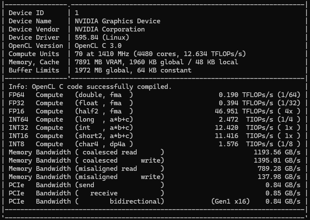
Task: Click the Compute Units row label
Action: 34,54
